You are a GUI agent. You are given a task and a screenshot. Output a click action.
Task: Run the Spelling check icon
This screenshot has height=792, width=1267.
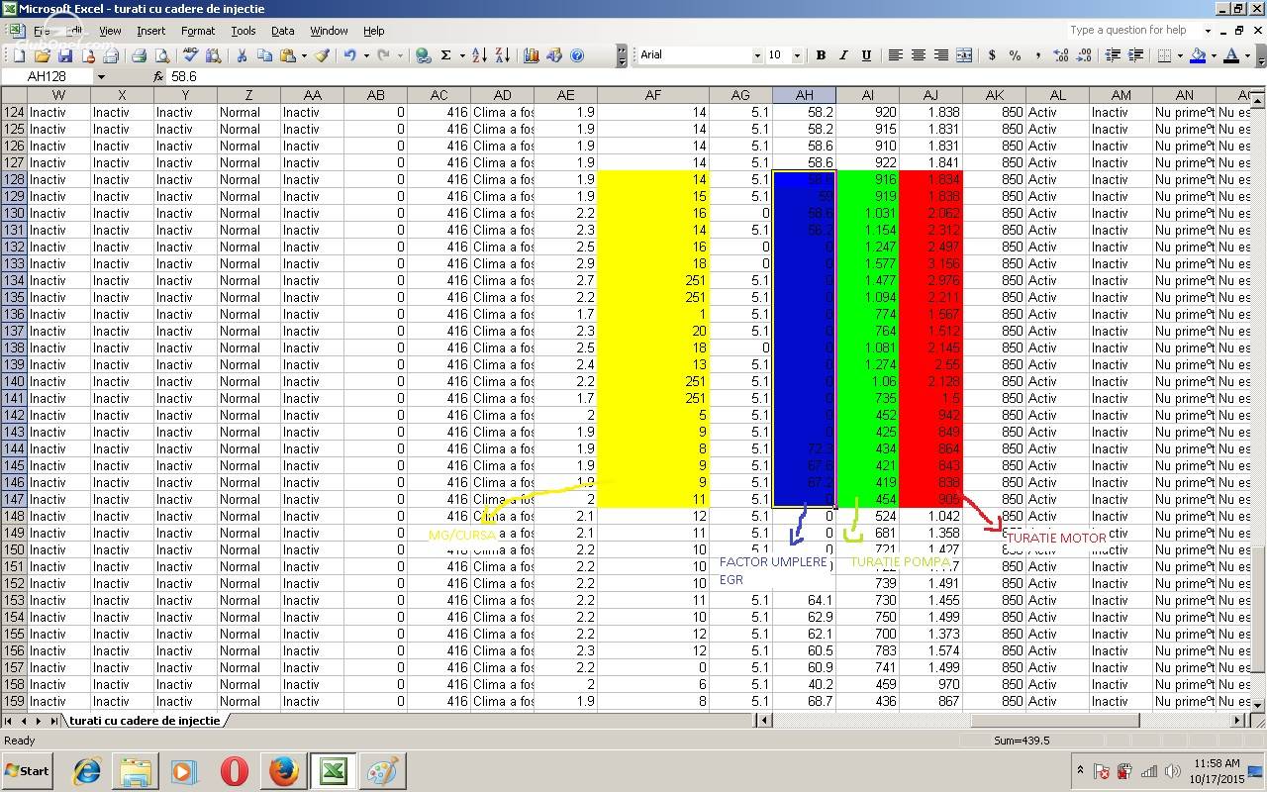click(x=190, y=55)
